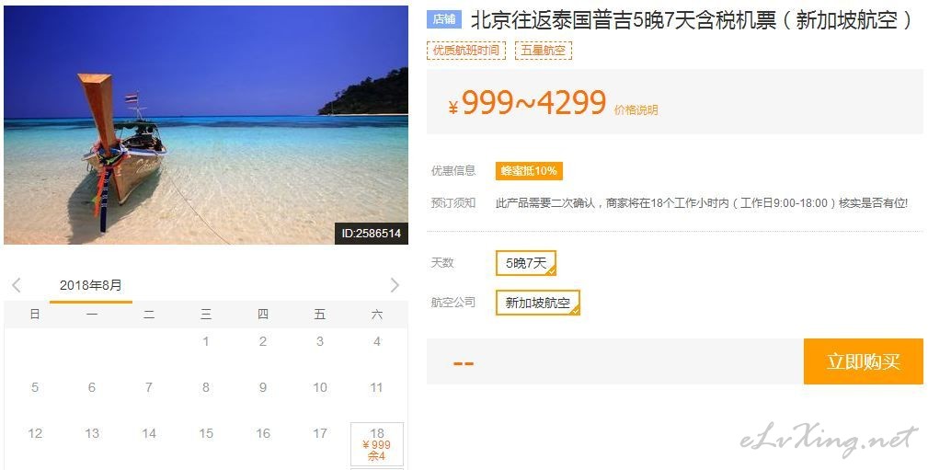
Task: Click the 五星航空 tag
Action: [x=544, y=51]
